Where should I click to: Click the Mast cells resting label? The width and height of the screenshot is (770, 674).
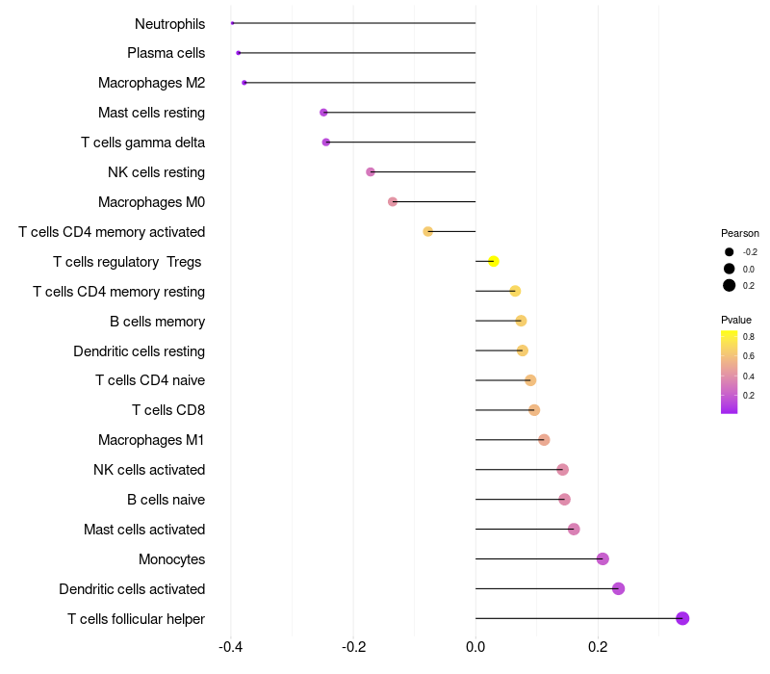click(x=151, y=113)
